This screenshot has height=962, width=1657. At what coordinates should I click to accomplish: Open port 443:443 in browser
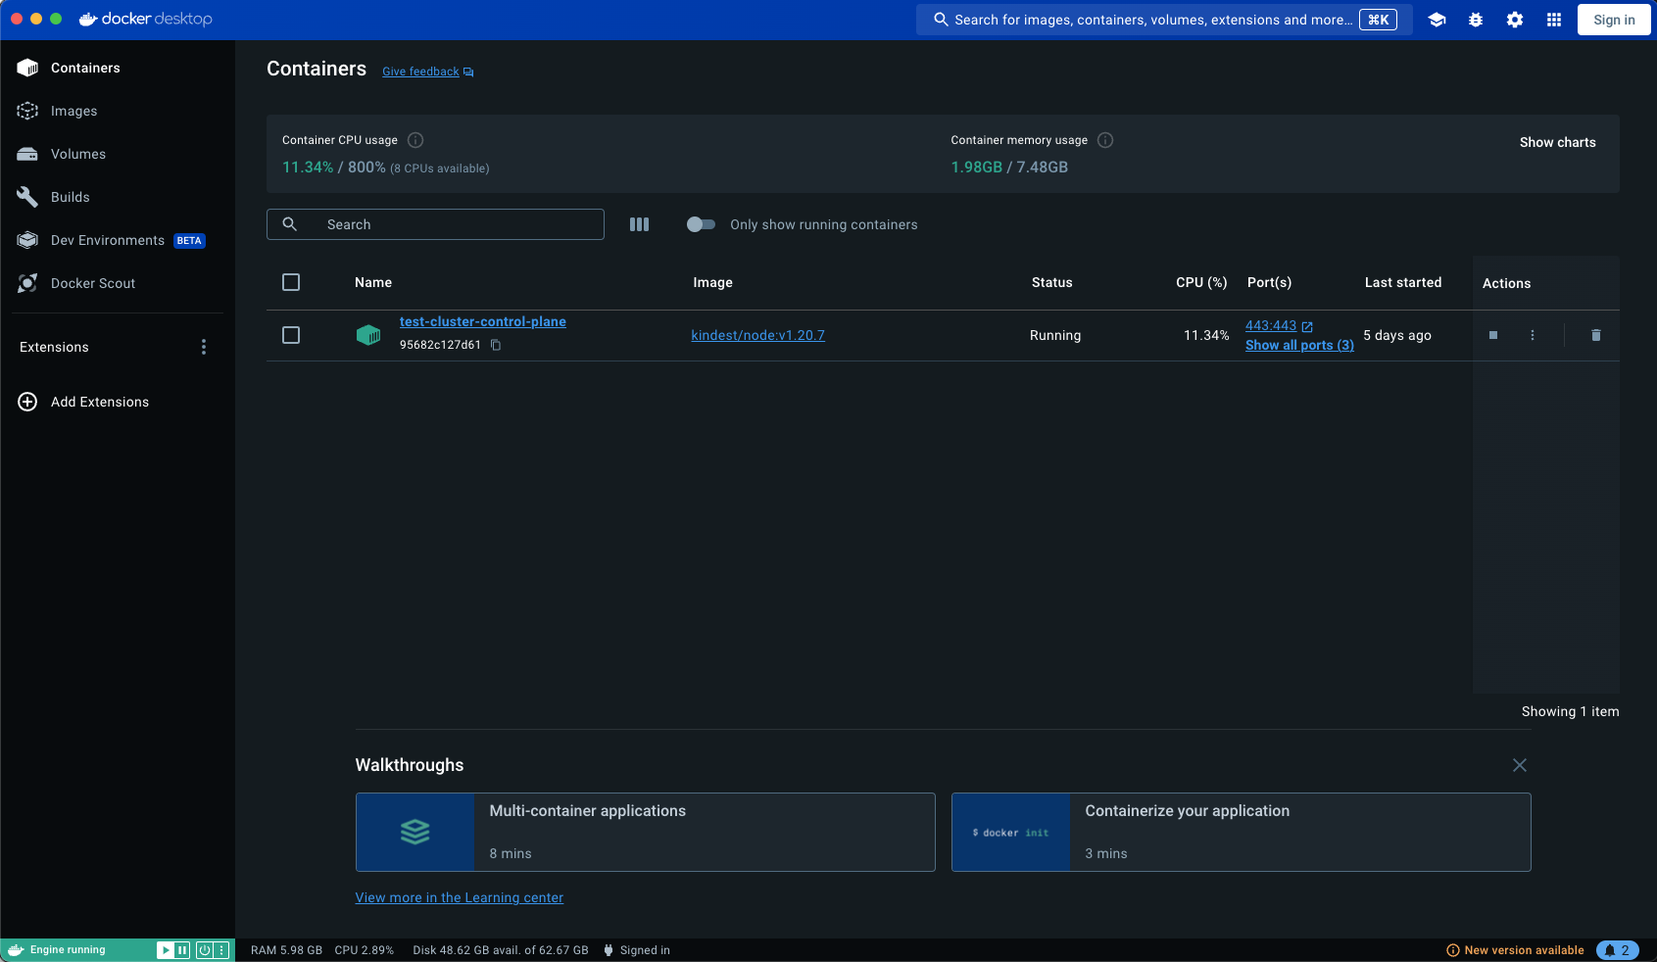point(1279,325)
